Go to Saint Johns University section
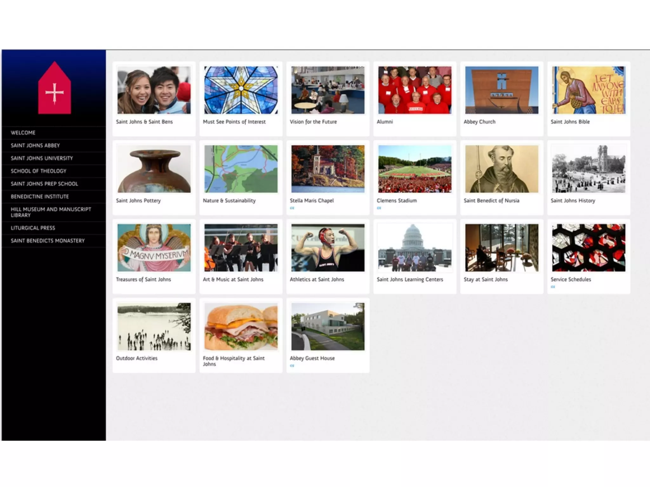The width and height of the screenshot is (650, 487). tap(42, 158)
